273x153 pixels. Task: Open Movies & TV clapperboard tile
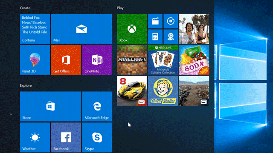pos(155,21)
